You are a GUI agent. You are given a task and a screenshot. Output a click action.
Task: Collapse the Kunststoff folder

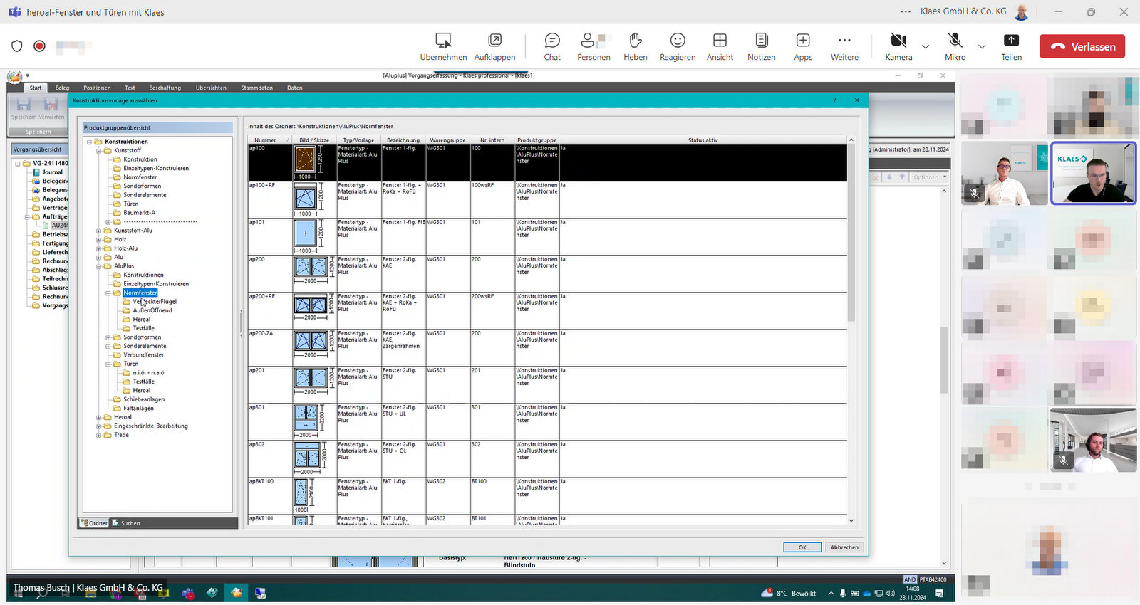[x=99, y=150]
